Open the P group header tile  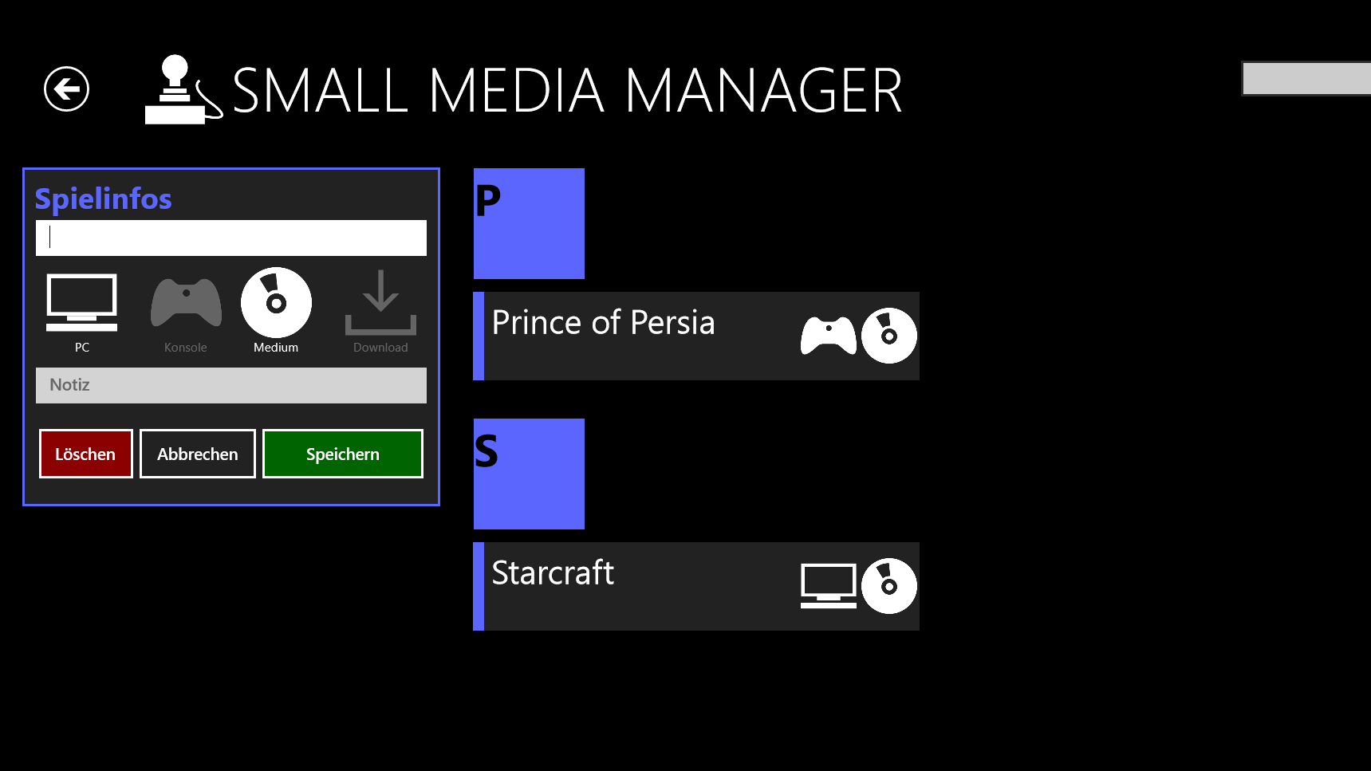pos(529,223)
